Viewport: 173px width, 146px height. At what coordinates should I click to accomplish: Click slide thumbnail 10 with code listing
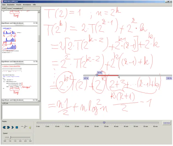point(19,82)
